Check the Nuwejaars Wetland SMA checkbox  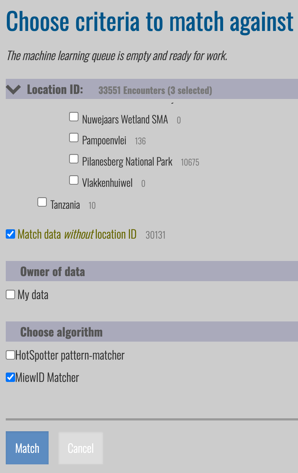74,117
